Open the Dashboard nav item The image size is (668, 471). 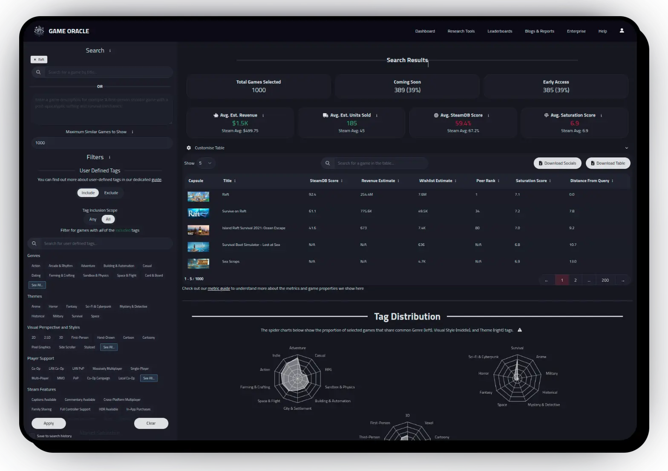point(425,31)
